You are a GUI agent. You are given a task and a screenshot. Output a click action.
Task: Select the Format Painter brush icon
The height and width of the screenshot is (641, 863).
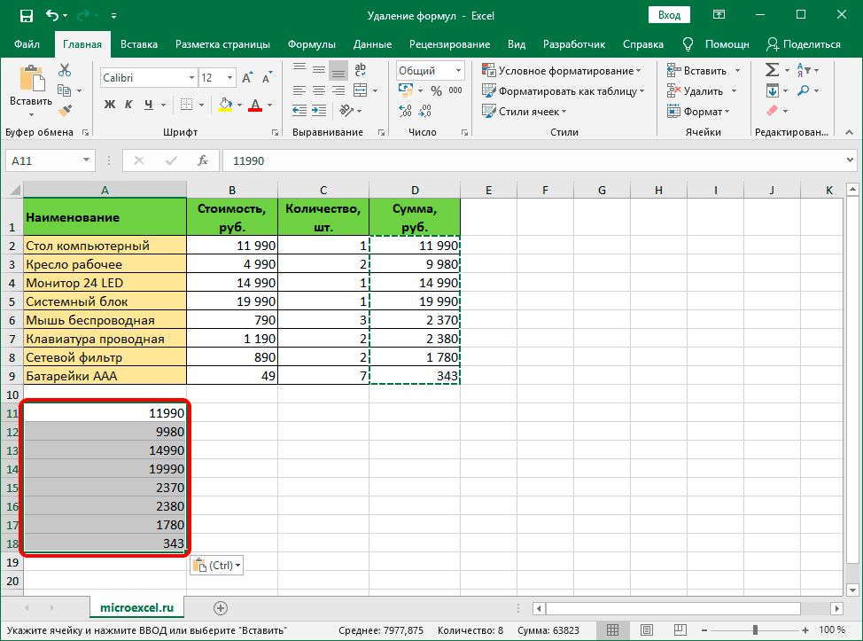click(x=65, y=110)
